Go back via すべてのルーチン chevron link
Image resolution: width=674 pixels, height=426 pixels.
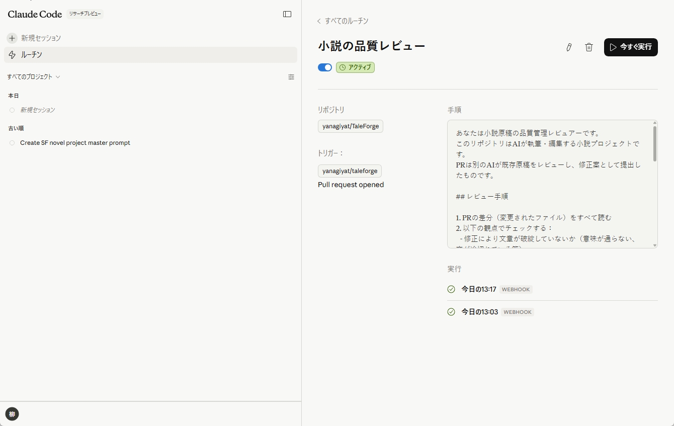(x=319, y=21)
